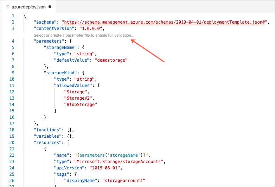
Task: Click the "name" key on line 22
Action: pos(62,155)
